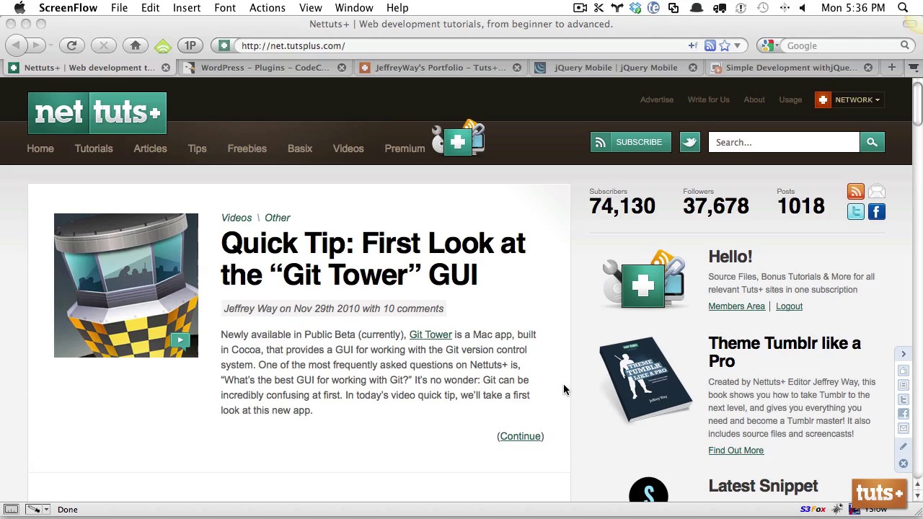923x519 pixels.
Task: Click the pencil edit icon in side panel
Action: [x=904, y=446]
